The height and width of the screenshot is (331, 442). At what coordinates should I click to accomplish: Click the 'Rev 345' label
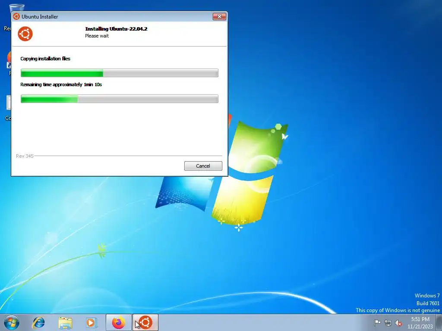pos(25,156)
